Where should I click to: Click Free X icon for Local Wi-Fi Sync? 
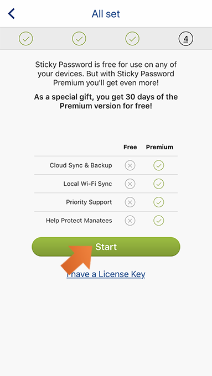(x=130, y=184)
